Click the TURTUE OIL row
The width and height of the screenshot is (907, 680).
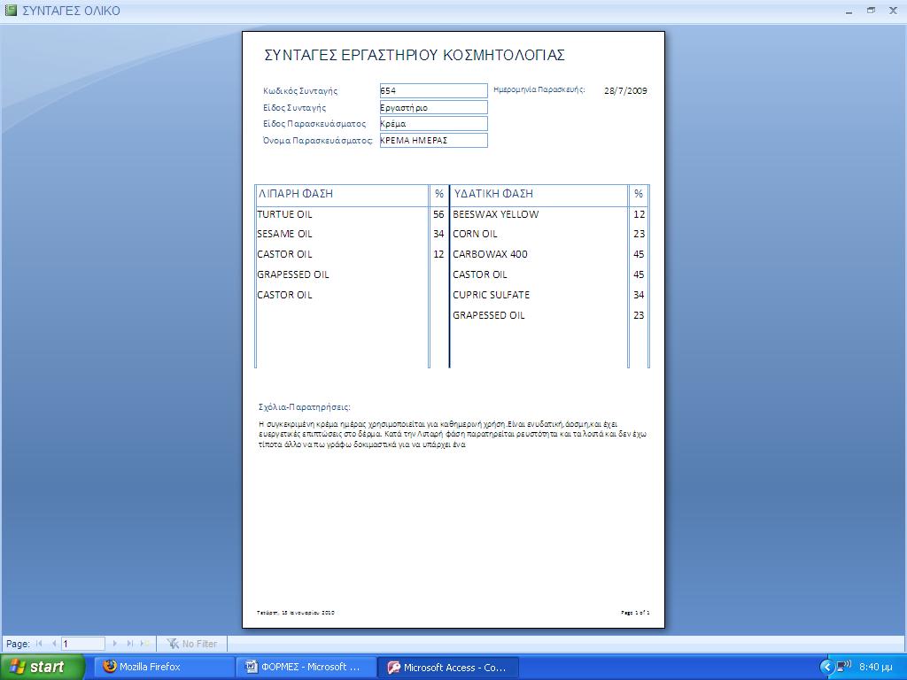pyautogui.click(x=284, y=214)
